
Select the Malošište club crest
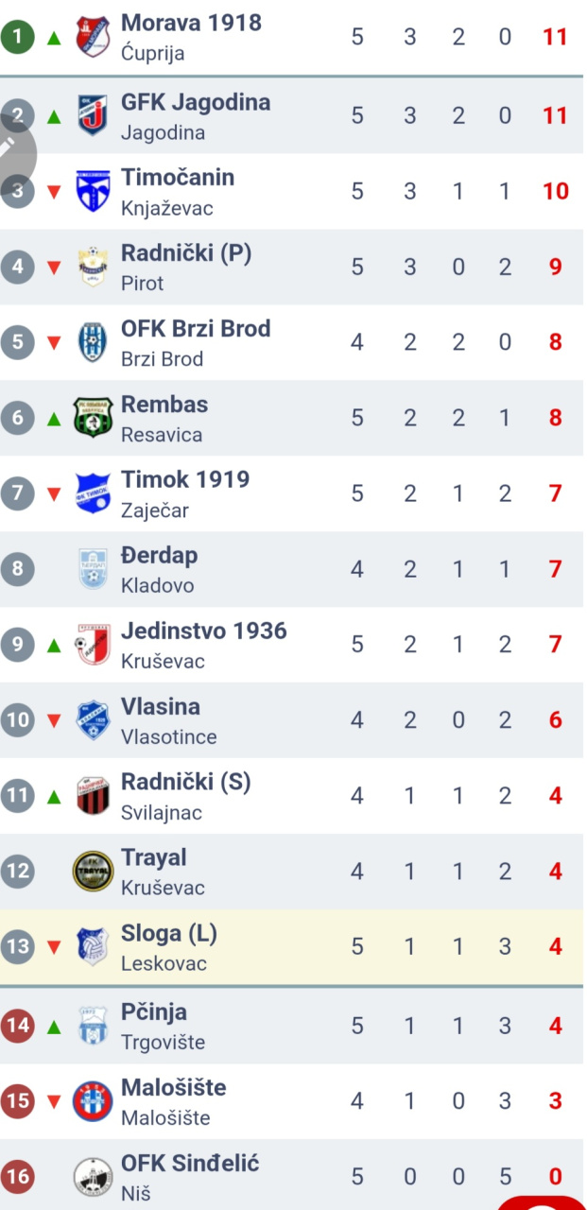[x=93, y=1101]
